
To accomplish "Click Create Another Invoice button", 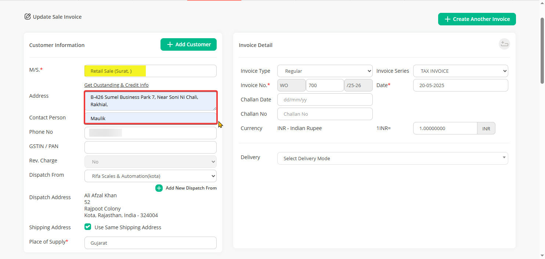I will pyautogui.click(x=477, y=19).
